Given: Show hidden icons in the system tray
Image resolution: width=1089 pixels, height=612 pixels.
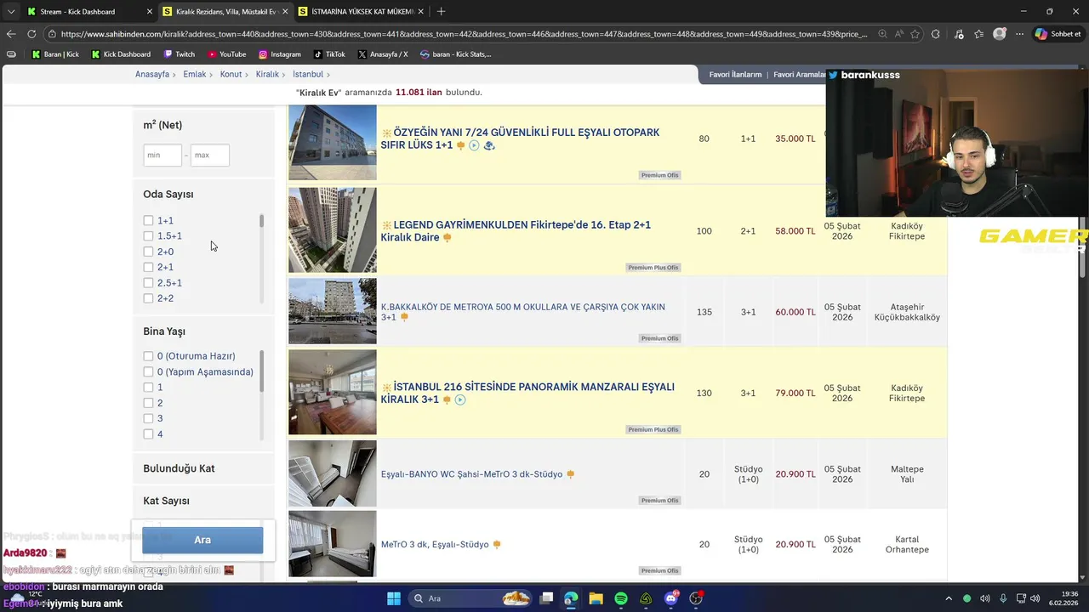Looking at the screenshot, I should pos(949,598).
